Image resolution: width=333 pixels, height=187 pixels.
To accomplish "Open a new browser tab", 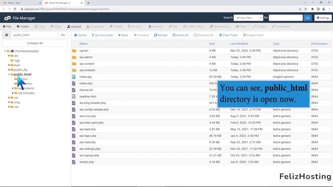I will [x=88, y=3].
